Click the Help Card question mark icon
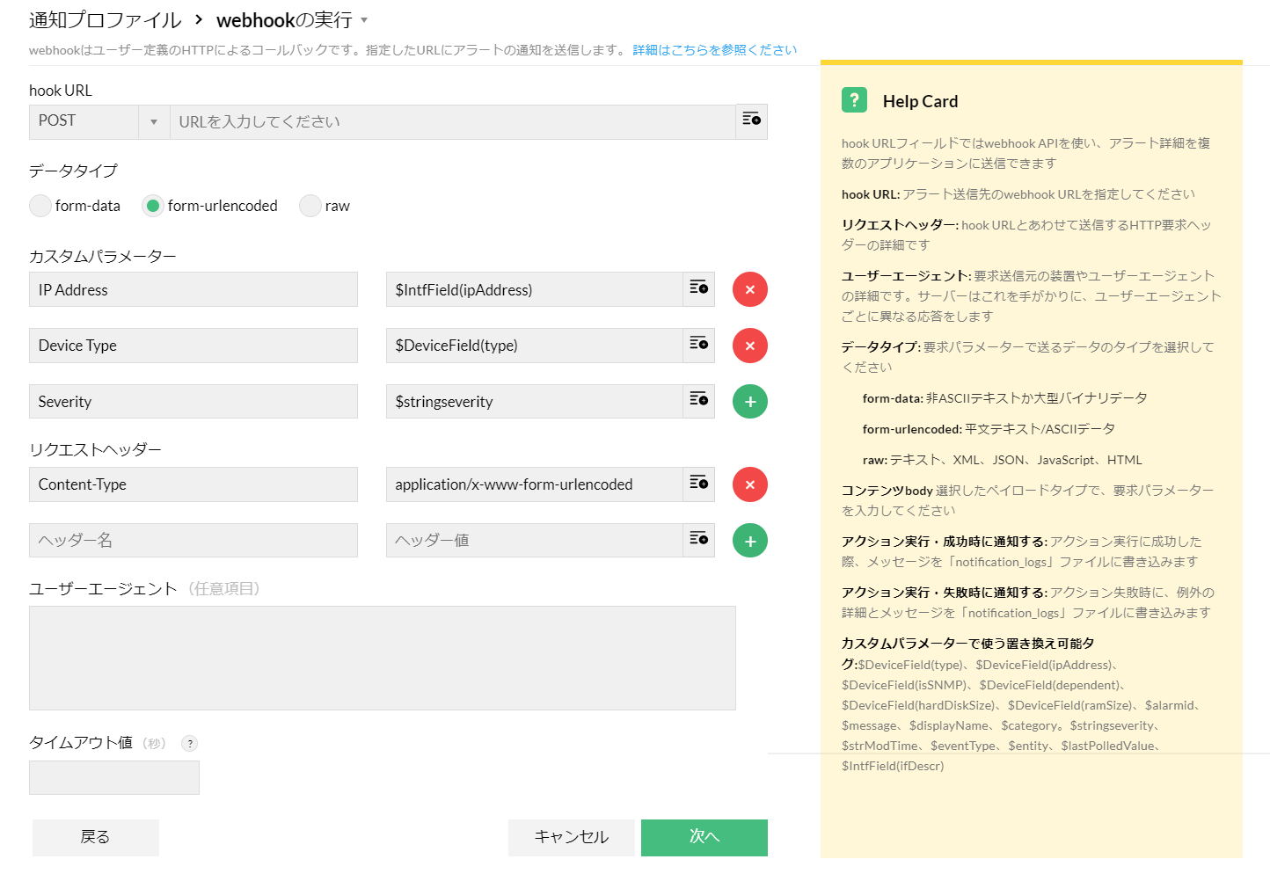1270x881 pixels. coord(854,100)
